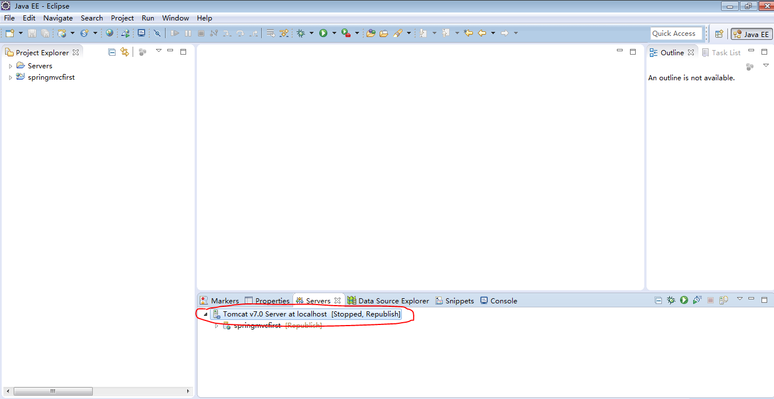The height and width of the screenshot is (399, 774).
Task: Click the Task Focus icon in Outline view
Action: tap(750, 66)
